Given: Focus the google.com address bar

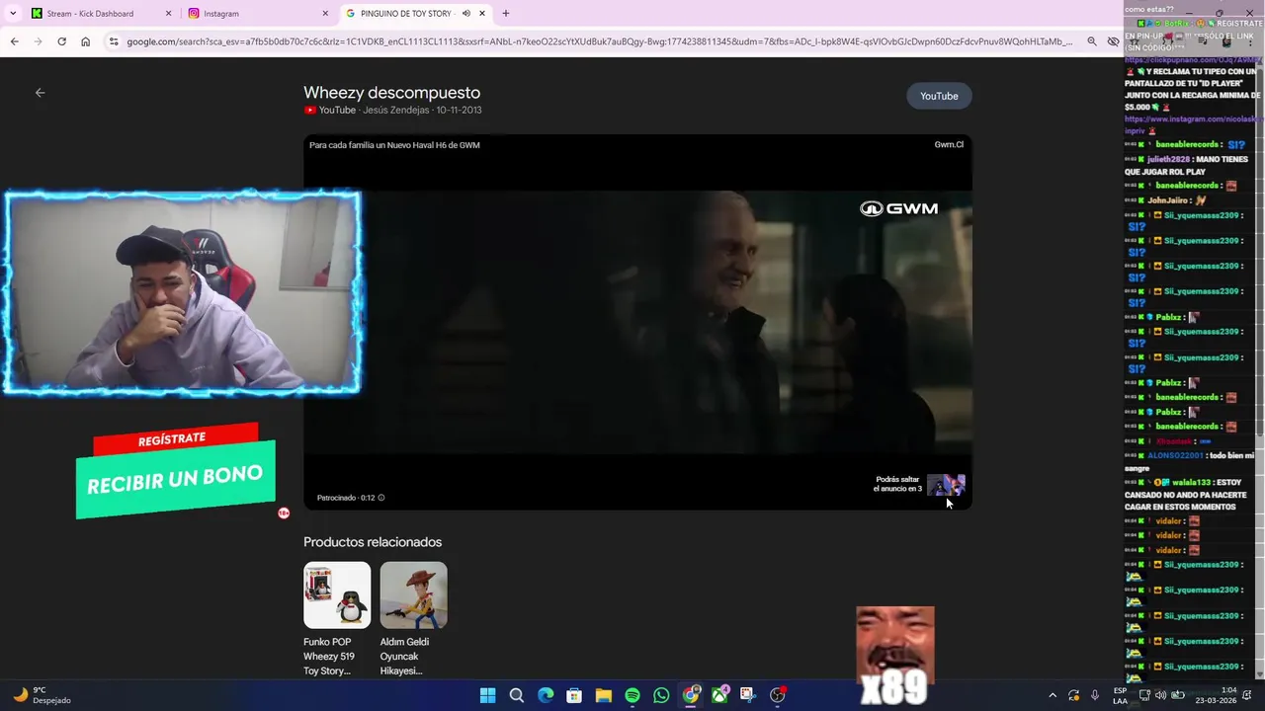Looking at the screenshot, I should tap(599, 41).
